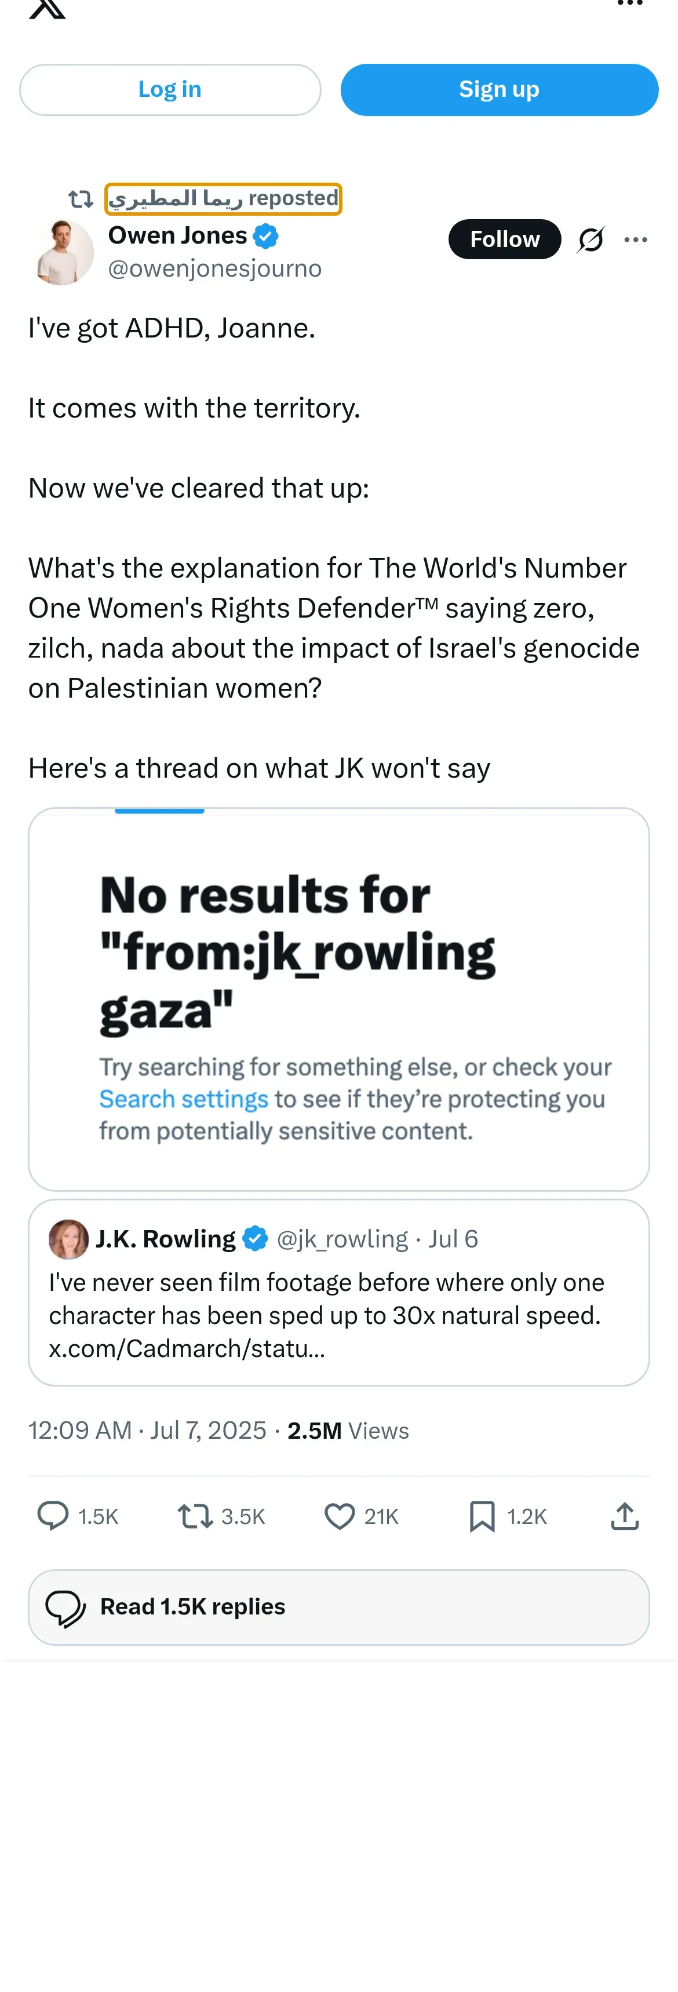Viewport: 678px width, 1992px height.
Task: Click the Grok slash icon
Action: (x=590, y=240)
